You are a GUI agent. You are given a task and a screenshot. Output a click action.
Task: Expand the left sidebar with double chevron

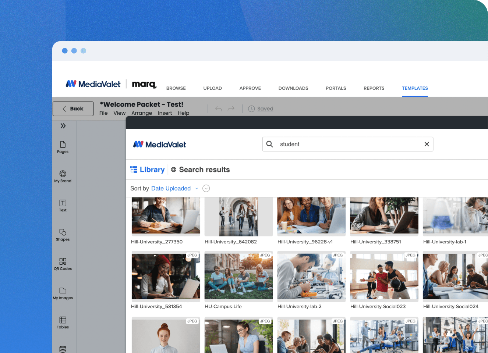(x=63, y=126)
